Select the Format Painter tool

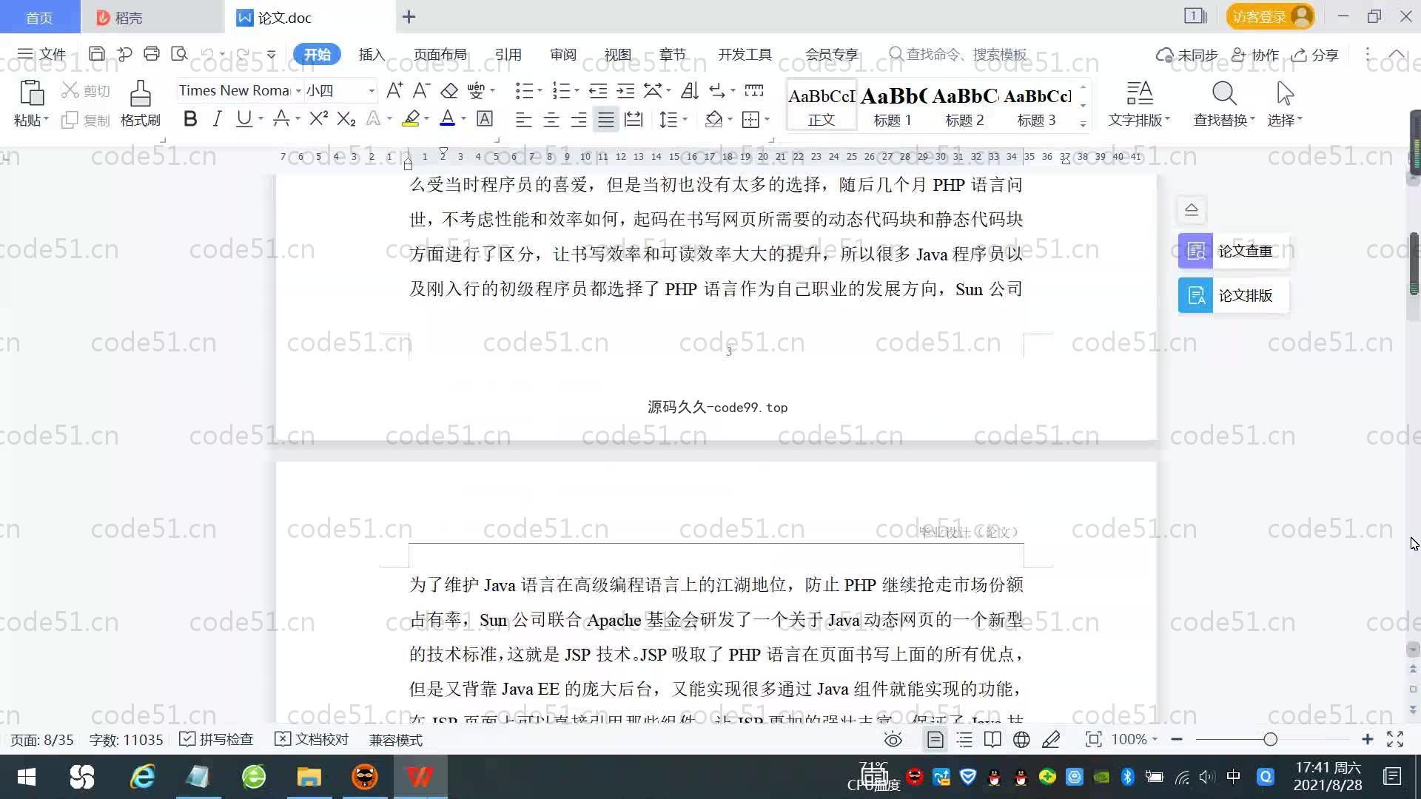pos(140,103)
